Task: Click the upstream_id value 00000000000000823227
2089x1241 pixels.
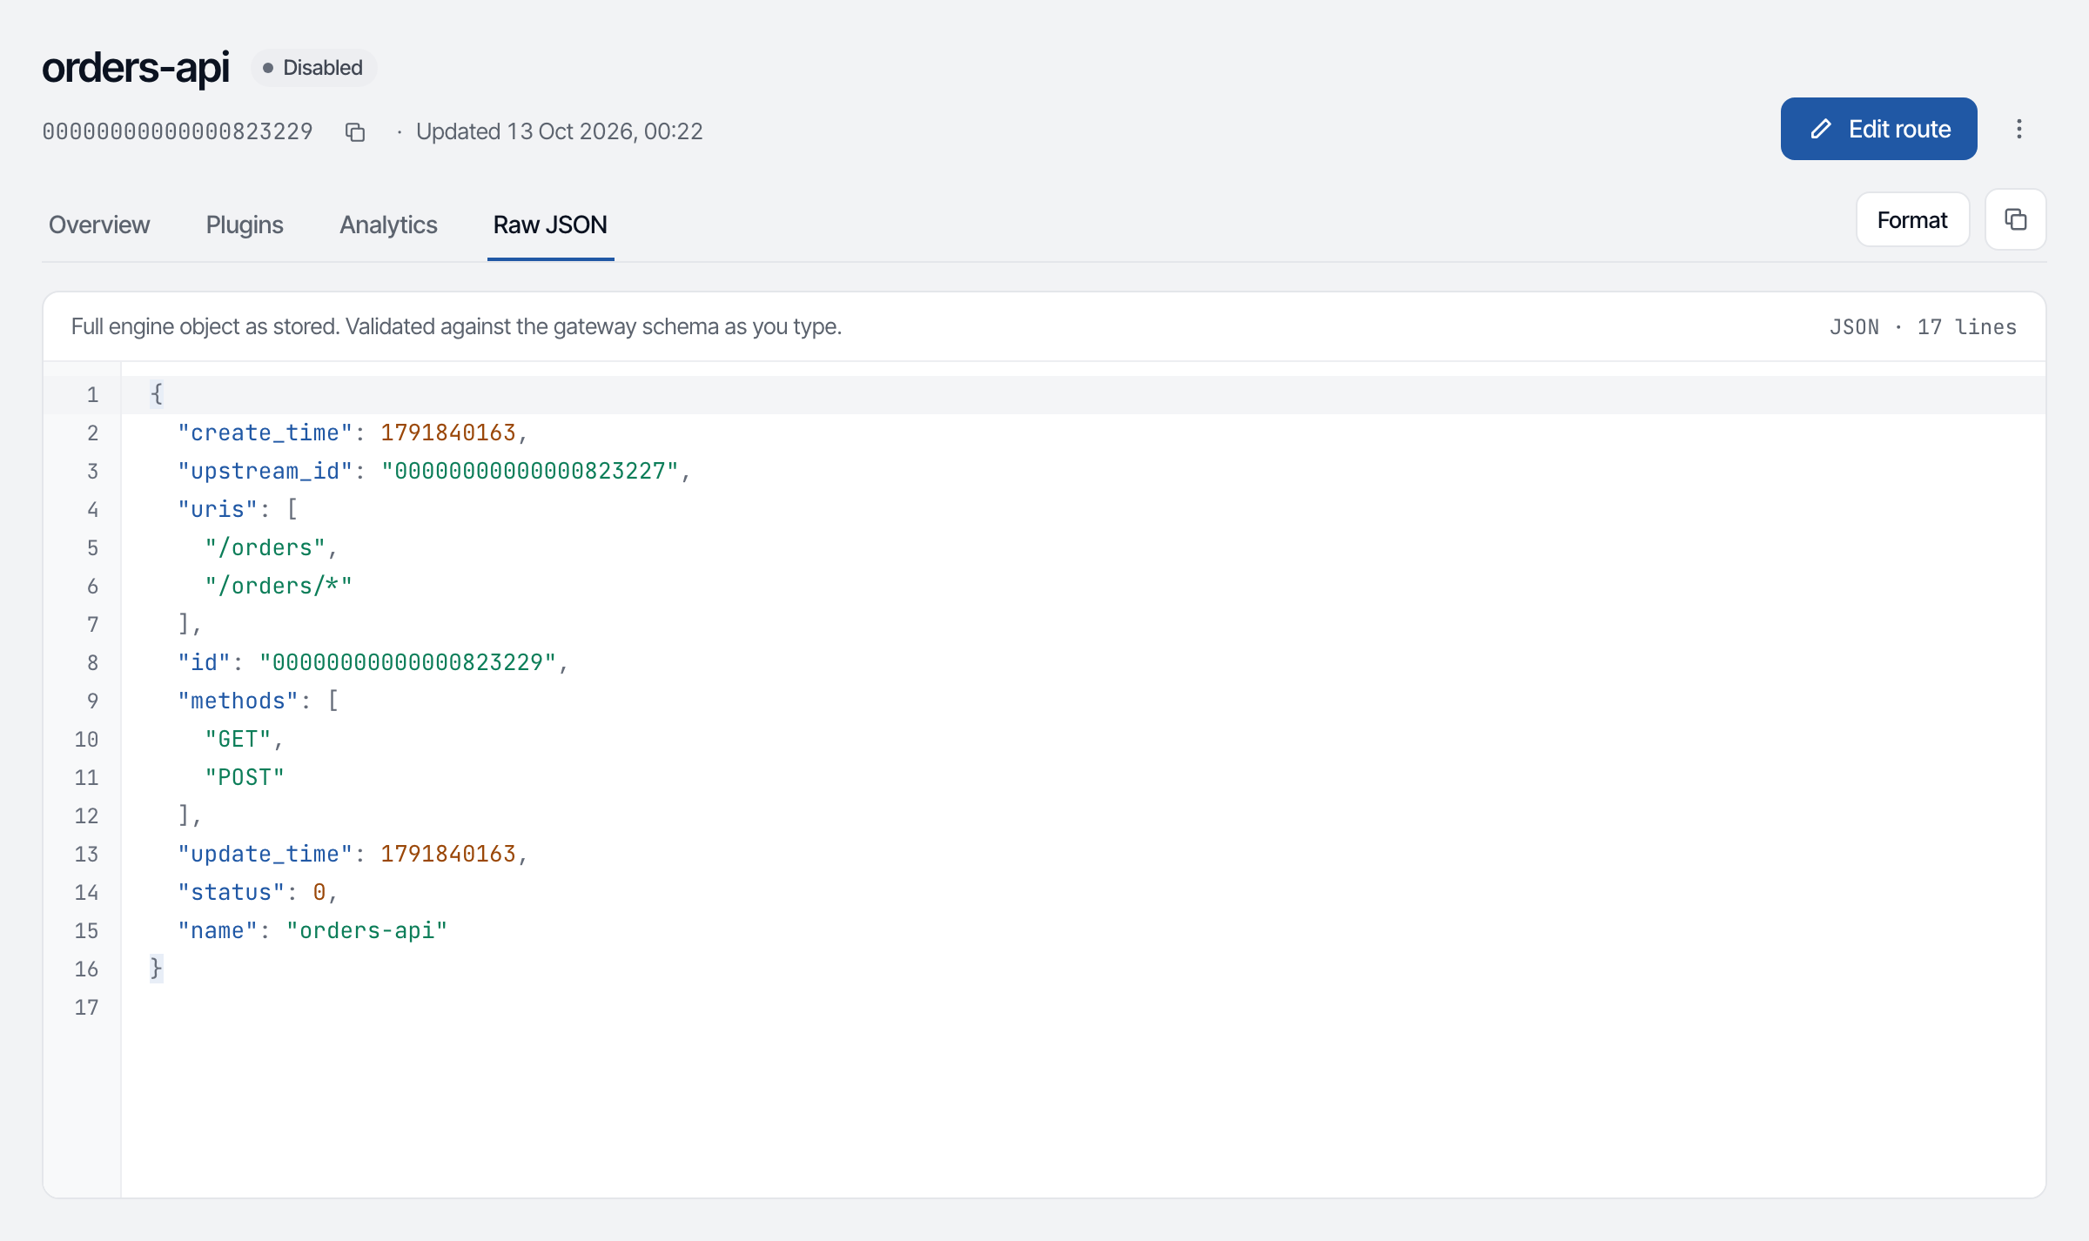Action: tap(529, 471)
